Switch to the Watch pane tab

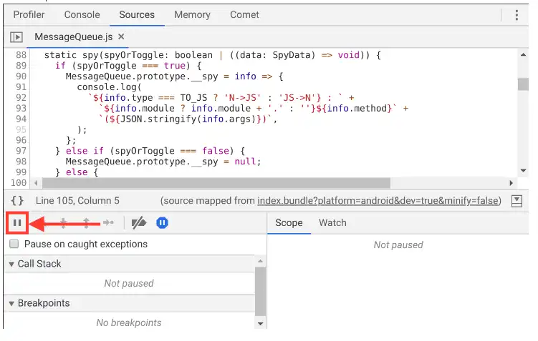332,222
